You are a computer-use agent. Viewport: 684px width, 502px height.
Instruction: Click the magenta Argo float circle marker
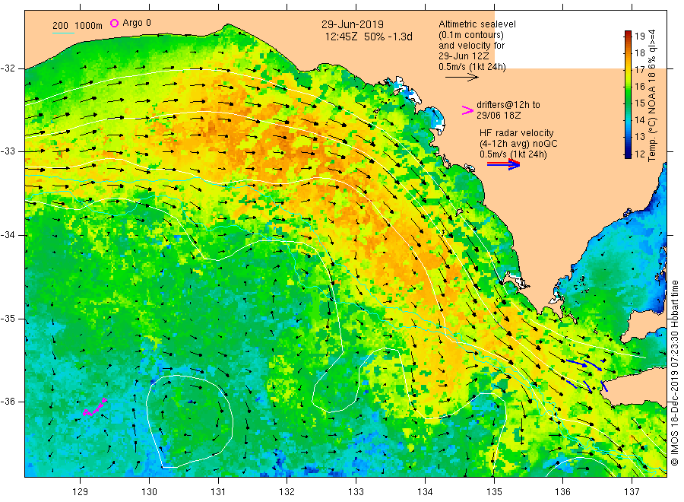point(114,23)
